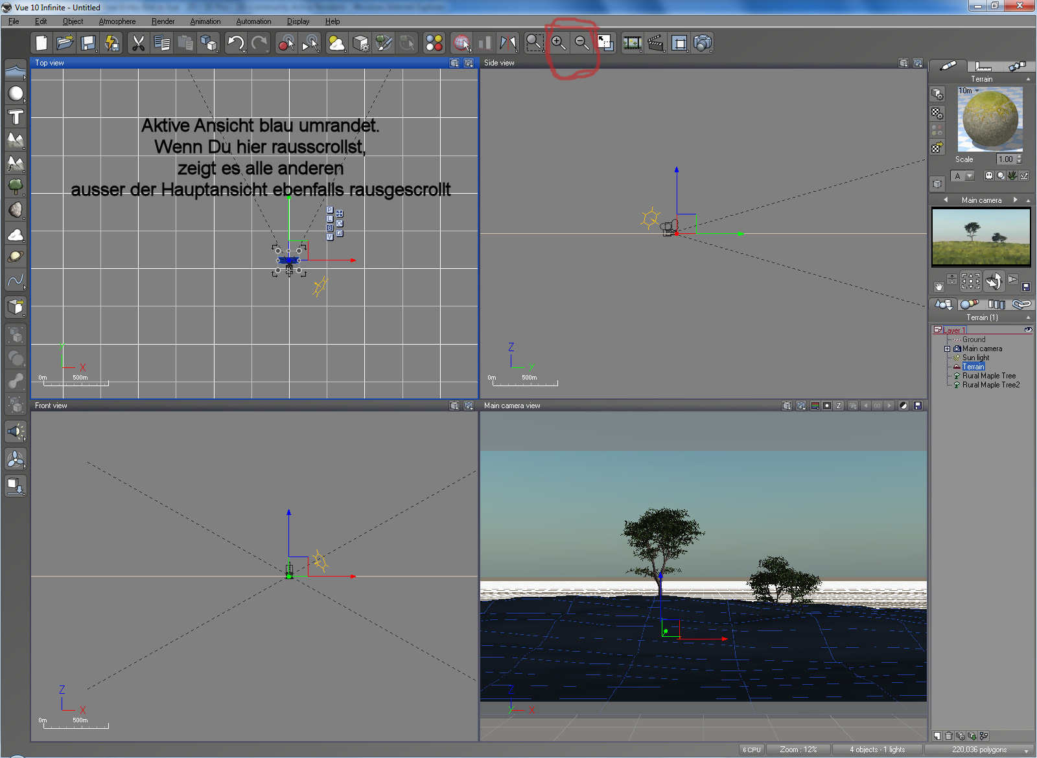This screenshot has height=758, width=1037.
Task: Toggle Layer 1 visibility eye icon
Action: [x=1027, y=330]
